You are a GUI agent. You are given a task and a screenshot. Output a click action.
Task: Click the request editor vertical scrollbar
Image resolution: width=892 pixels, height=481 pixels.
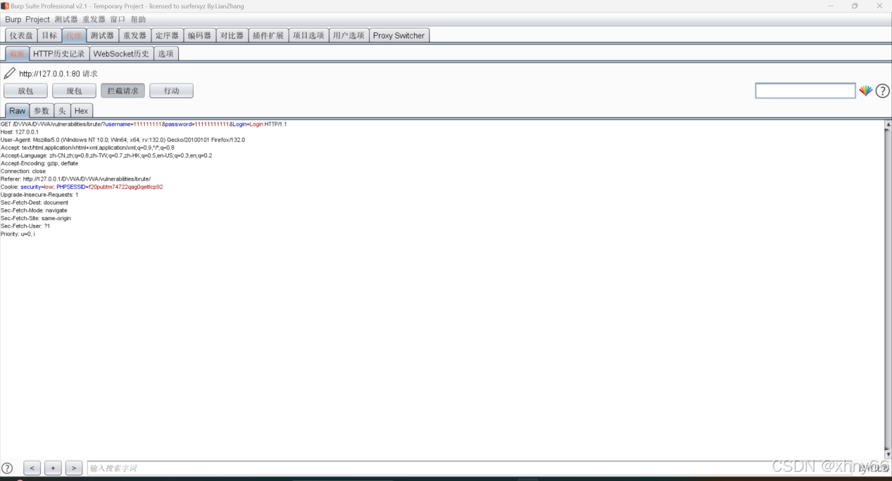pyautogui.click(x=888, y=289)
